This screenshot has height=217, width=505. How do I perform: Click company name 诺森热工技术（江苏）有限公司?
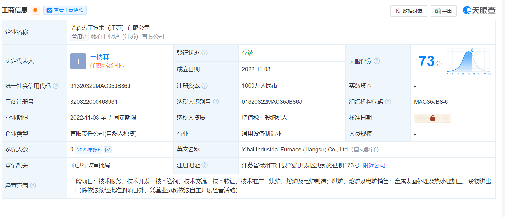(x=110, y=28)
